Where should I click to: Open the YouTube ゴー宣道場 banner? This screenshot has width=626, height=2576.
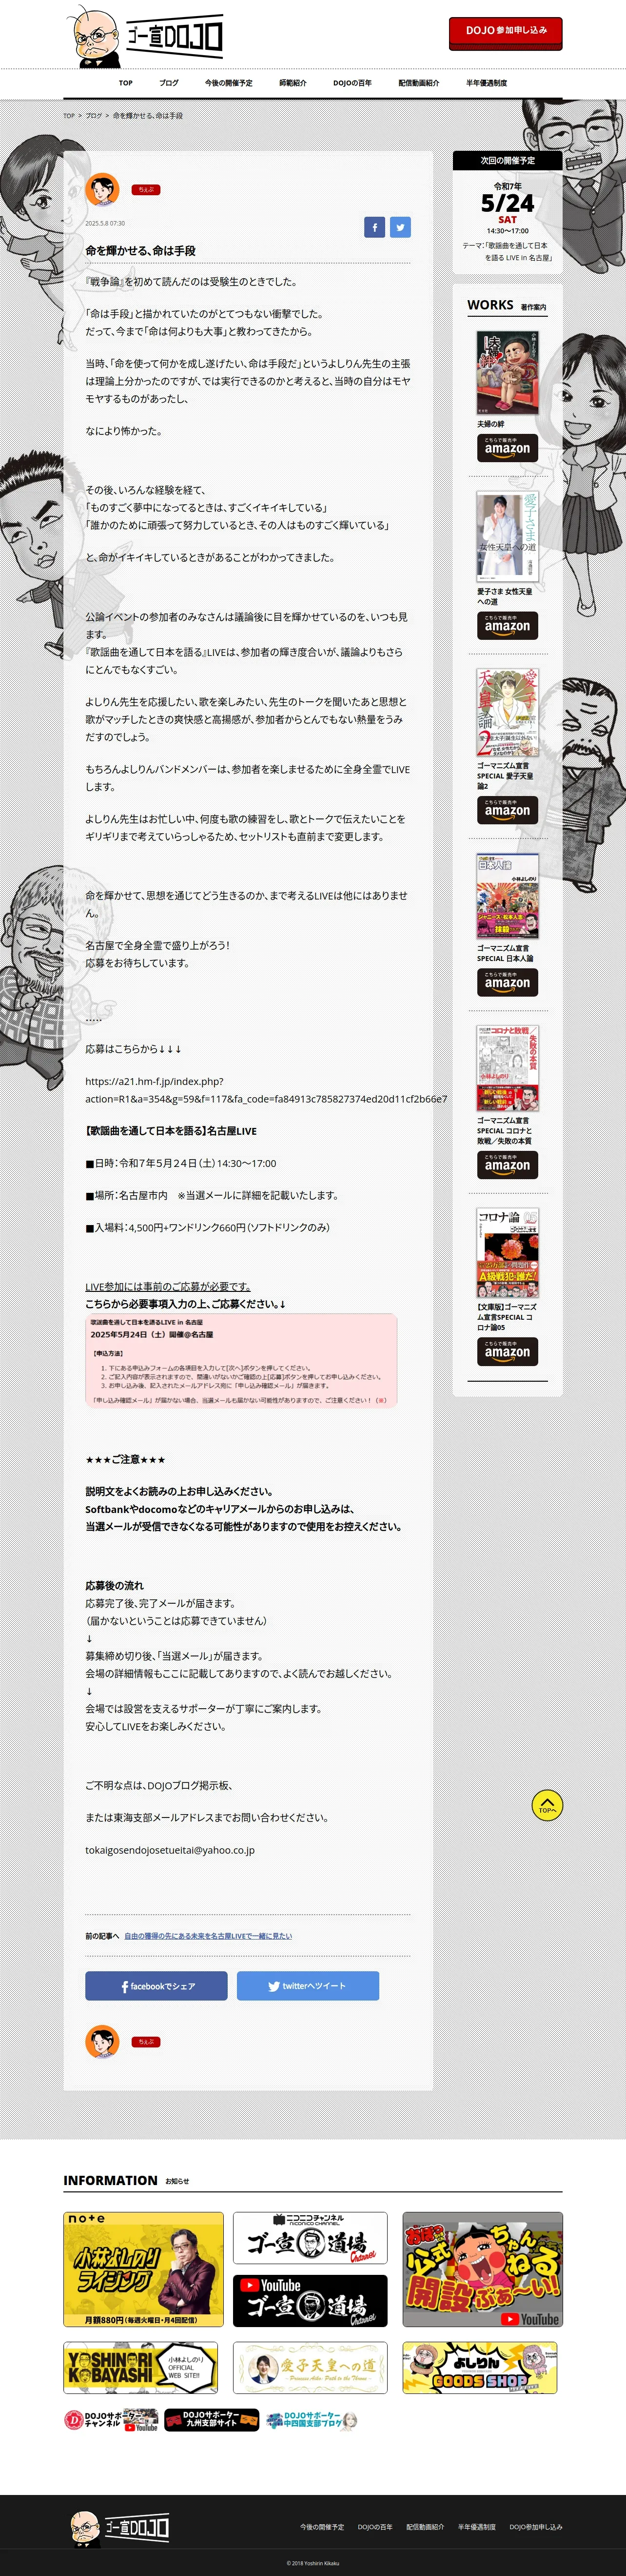(310, 2301)
